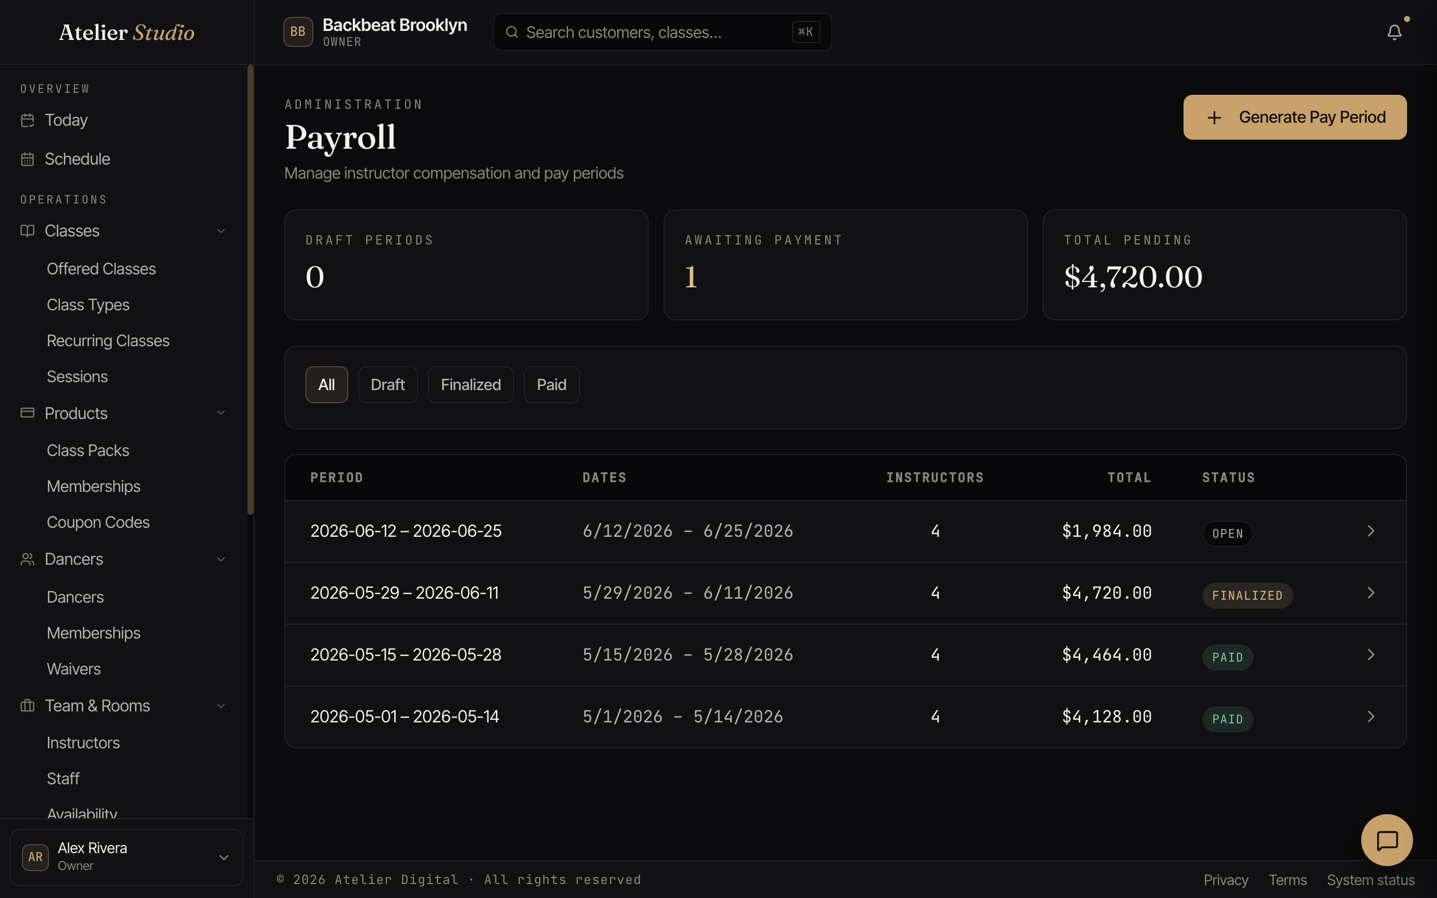Click the Atelier Studio logo

coord(126,32)
